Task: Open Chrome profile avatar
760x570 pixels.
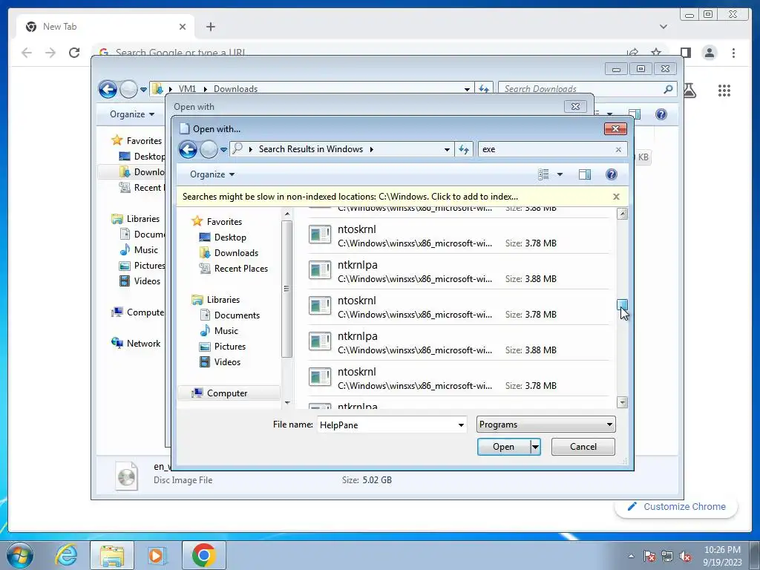Action: coord(709,53)
